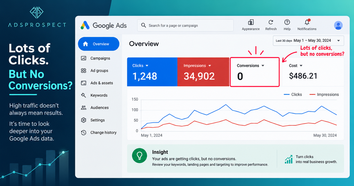Click the May 1, 2024 axis label

[x=151, y=136]
